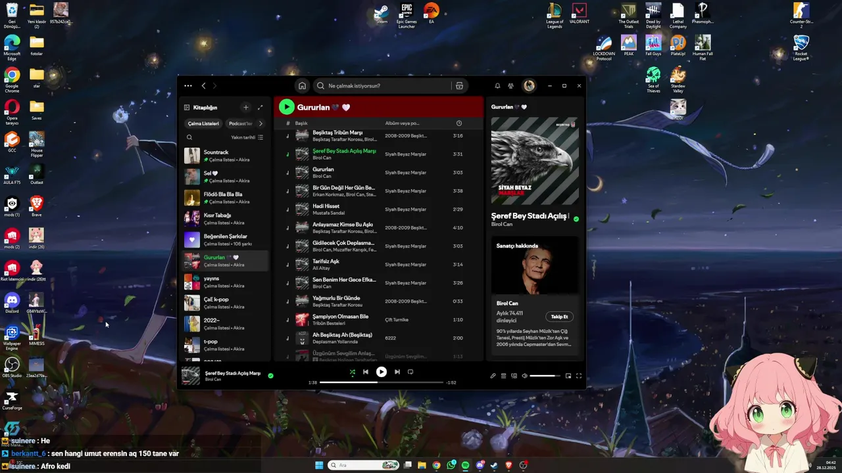Viewport: 842px width, 473px height.
Task: Sort tracks by duration clock icon
Action: pos(459,123)
